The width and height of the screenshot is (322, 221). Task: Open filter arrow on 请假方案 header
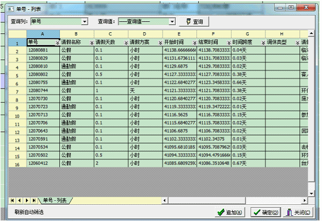click(x=160, y=43)
